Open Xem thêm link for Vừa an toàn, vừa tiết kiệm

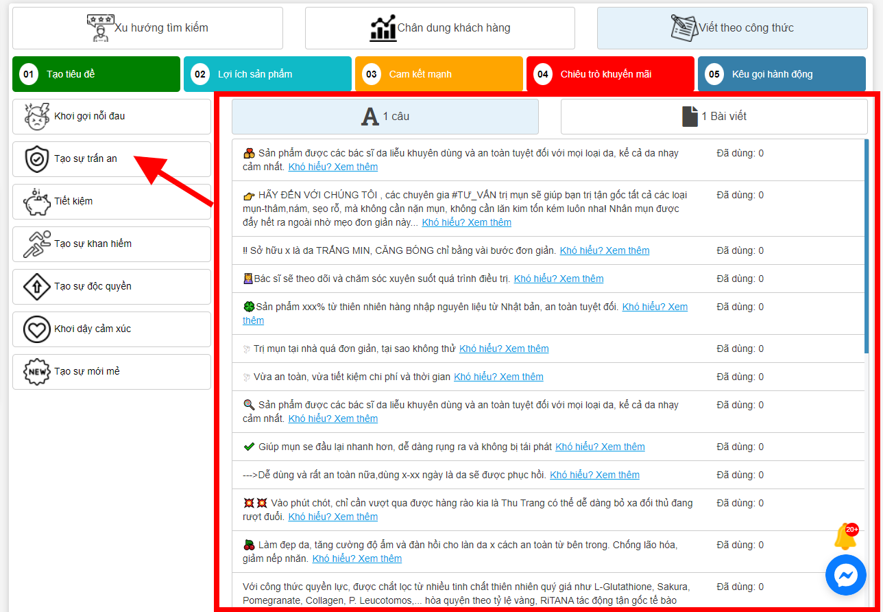pyautogui.click(x=498, y=377)
